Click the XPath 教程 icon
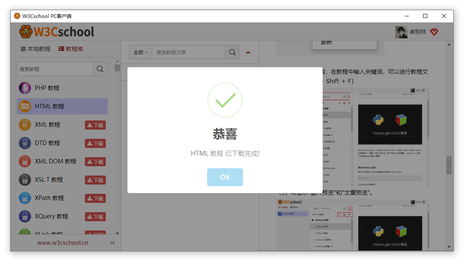This screenshot has height=266, width=466. coord(25,198)
